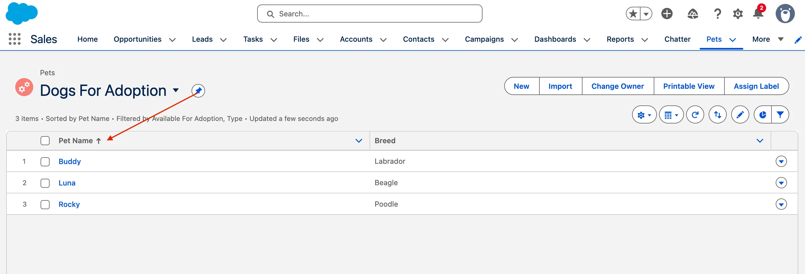Screen dimensions: 805x274
Task: Open the Home tab
Action: coord(88,39)
